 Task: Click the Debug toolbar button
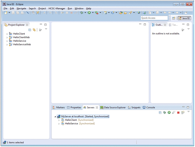tap(82, 13)
